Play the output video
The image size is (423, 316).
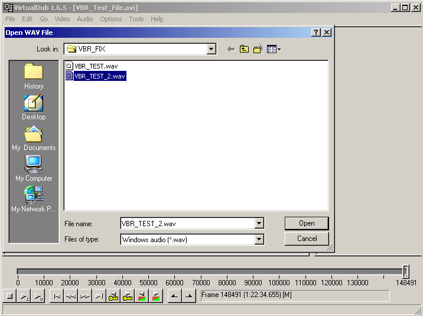[38, 296]
